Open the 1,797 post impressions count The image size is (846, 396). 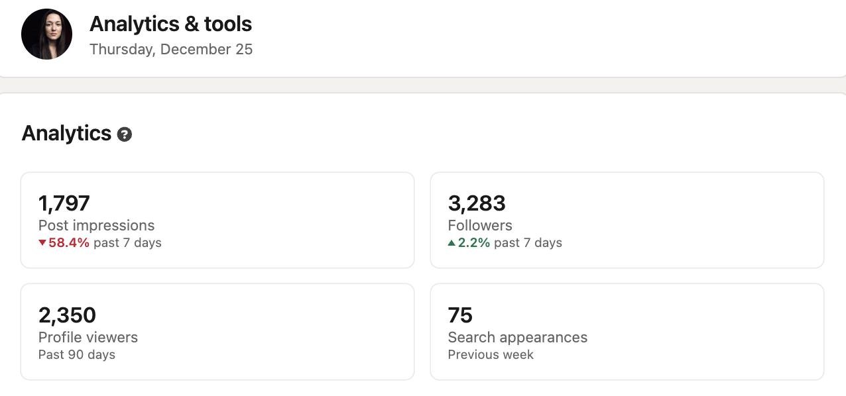pos(64,203)
